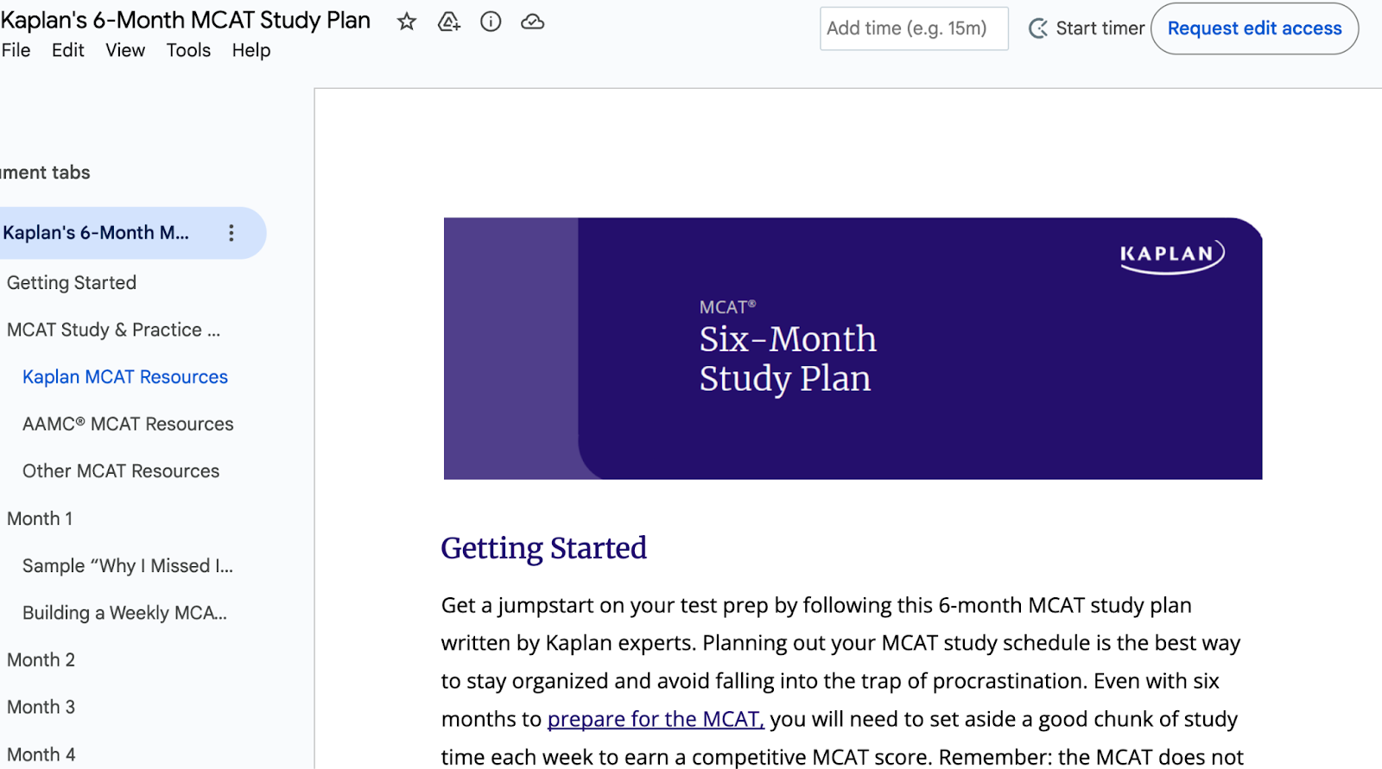Jump to Month 1 in outline
Image resolution: width=1382 pixels, height=769 pixels.
pyautogui.click(x=40, y=519)
